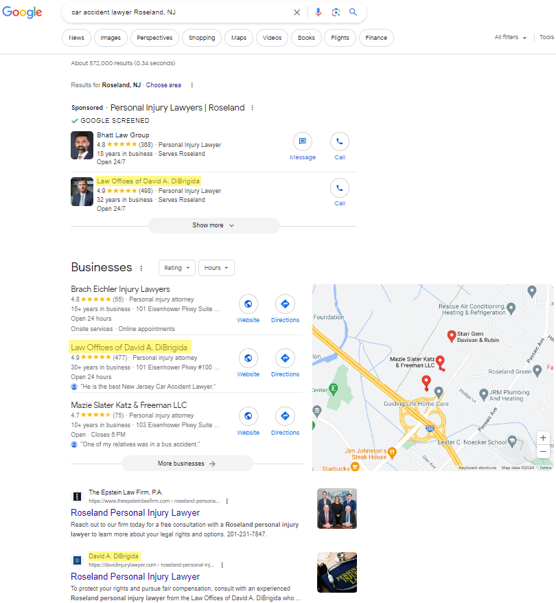
Task: Open three-dot menu next to Businesses heading
Action: [141, 268]
